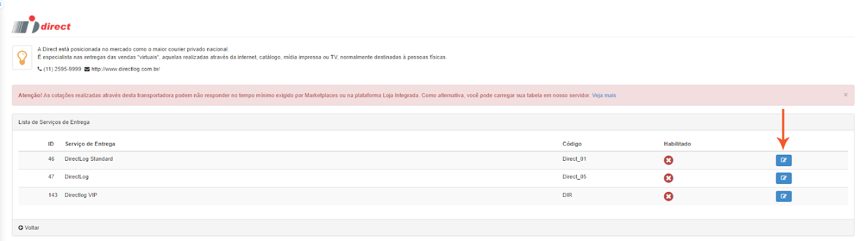Dismiss the red Atenção alert banner

(846, 95)
